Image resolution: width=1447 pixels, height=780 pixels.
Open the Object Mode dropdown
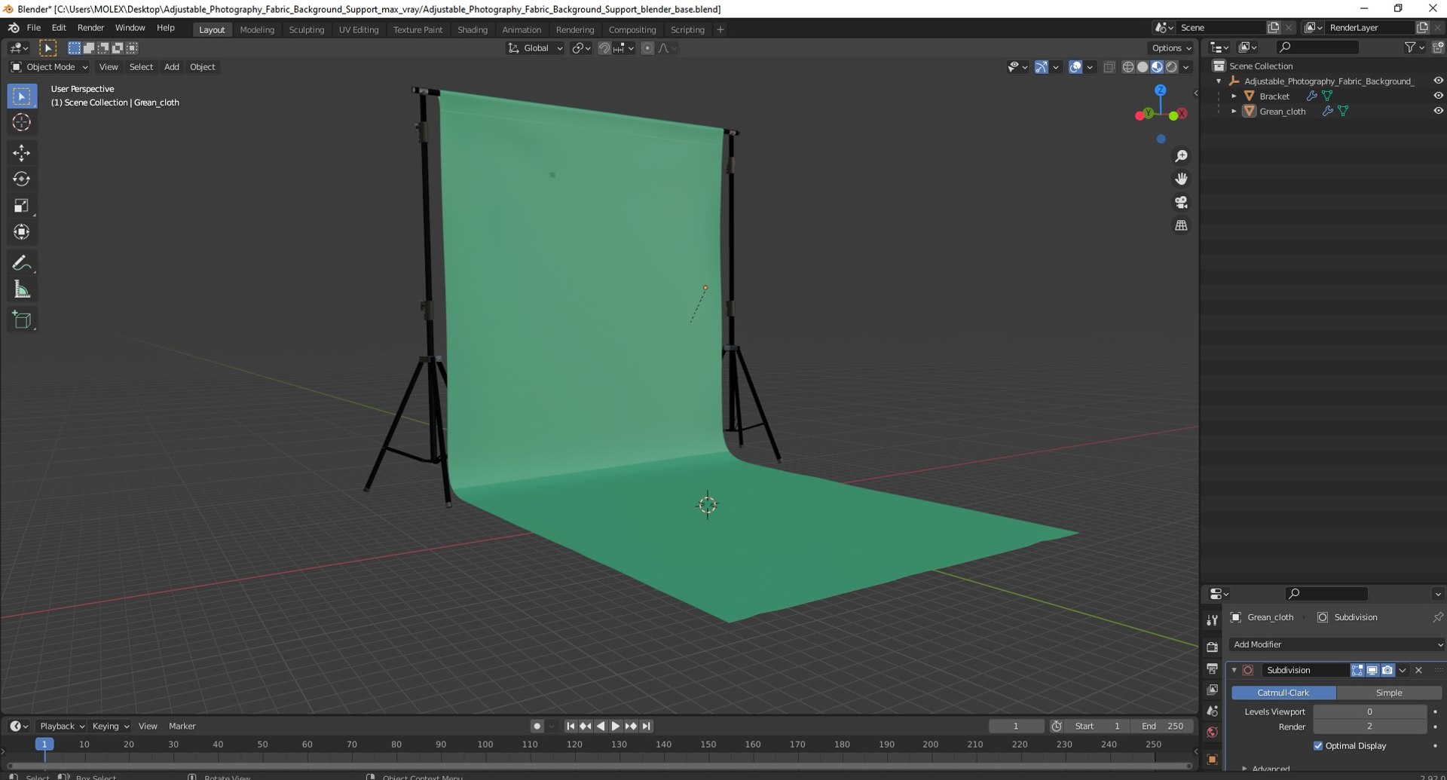coord(49,67)
